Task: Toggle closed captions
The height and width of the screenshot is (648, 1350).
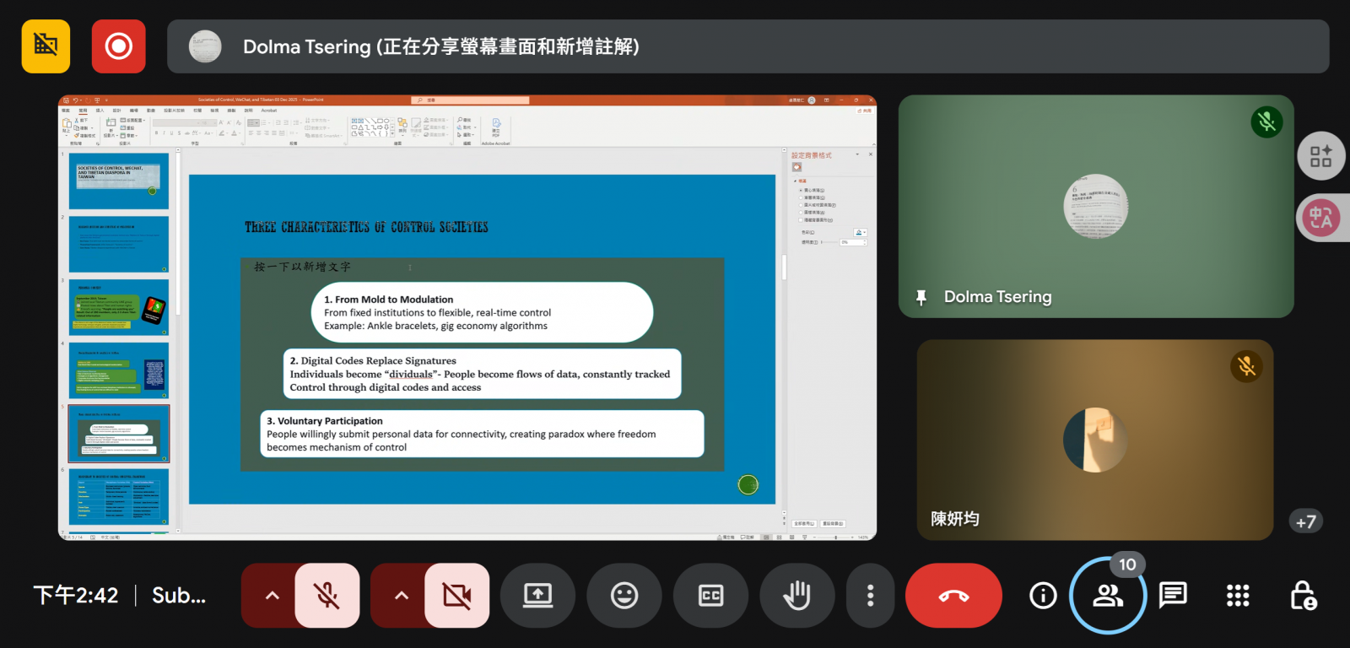Action: click(710, 596)
